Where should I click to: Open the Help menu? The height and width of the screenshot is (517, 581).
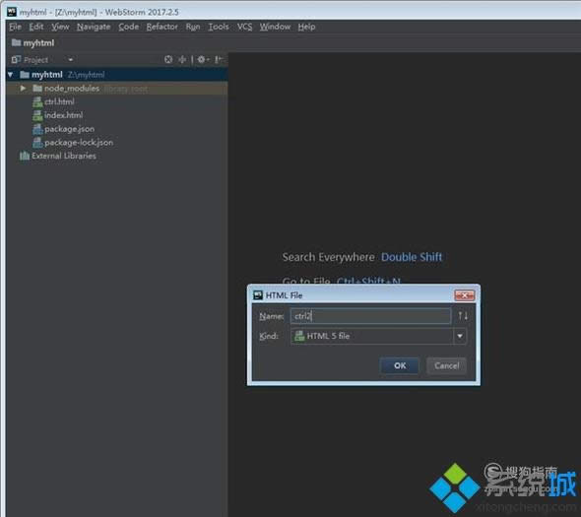tap(306, 27)
